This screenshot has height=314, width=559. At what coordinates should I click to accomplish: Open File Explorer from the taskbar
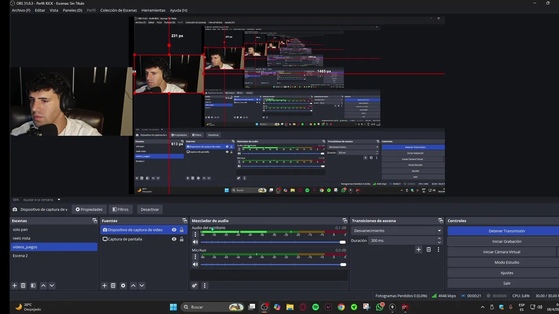(x=290, y=307)
